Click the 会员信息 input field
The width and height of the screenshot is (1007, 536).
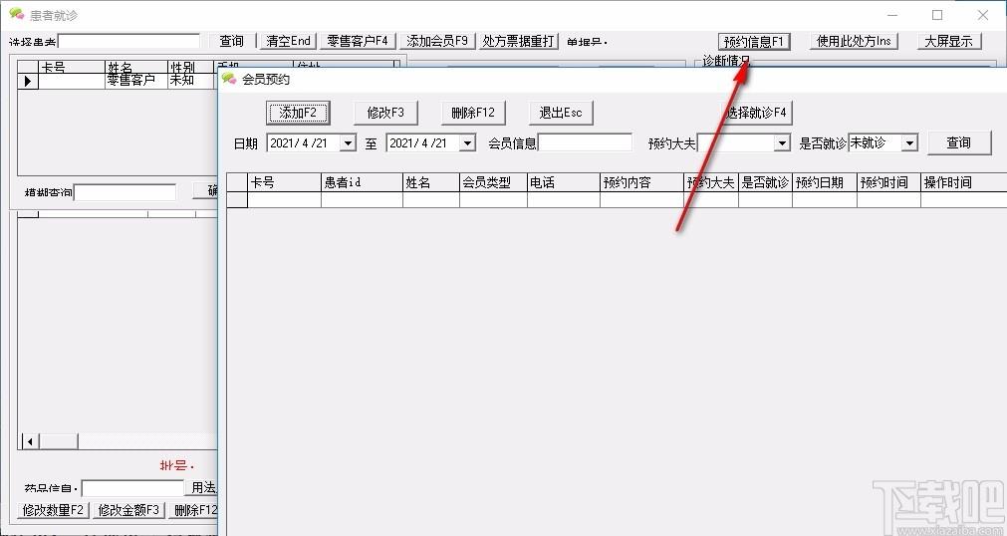pos(585,143)
